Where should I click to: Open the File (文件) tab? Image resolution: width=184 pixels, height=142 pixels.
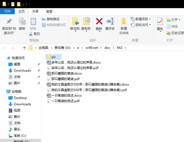[x=7, y=11]
